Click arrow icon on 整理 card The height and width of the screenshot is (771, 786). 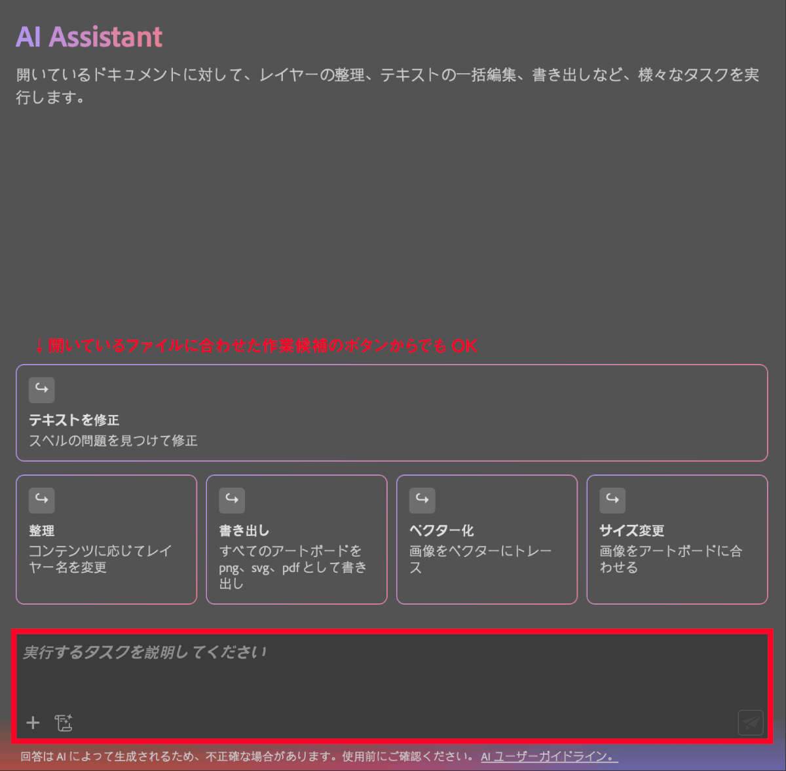41,500
